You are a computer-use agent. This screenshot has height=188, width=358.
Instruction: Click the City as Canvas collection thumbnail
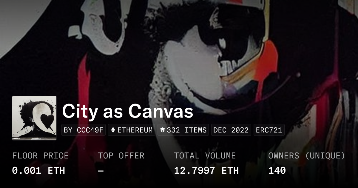click(34, 118)
